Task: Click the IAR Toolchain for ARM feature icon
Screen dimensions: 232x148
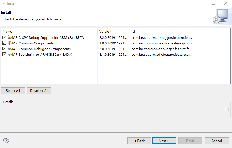Action: (9, 54)
